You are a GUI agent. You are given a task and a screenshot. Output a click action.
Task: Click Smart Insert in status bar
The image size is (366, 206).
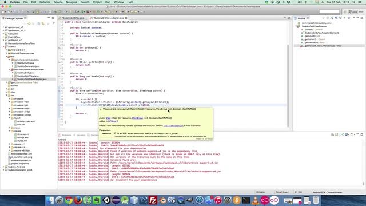click(282, 192)
